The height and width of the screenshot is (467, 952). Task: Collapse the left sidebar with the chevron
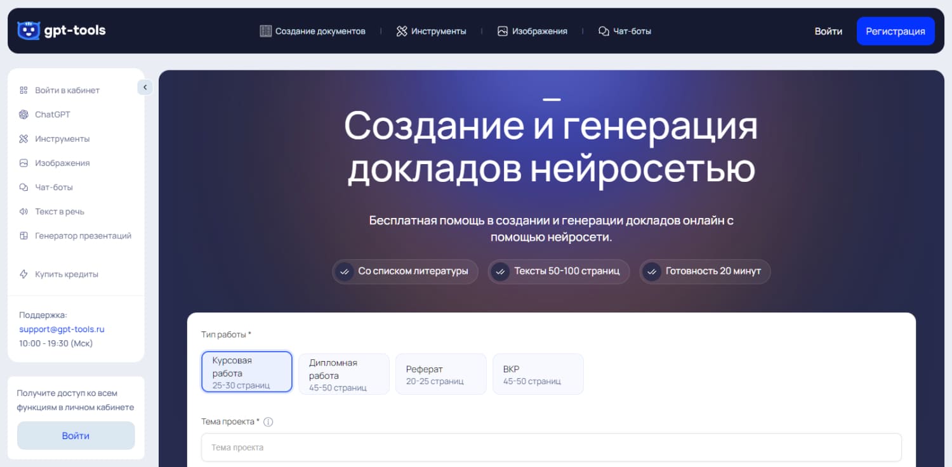point(145,87)
